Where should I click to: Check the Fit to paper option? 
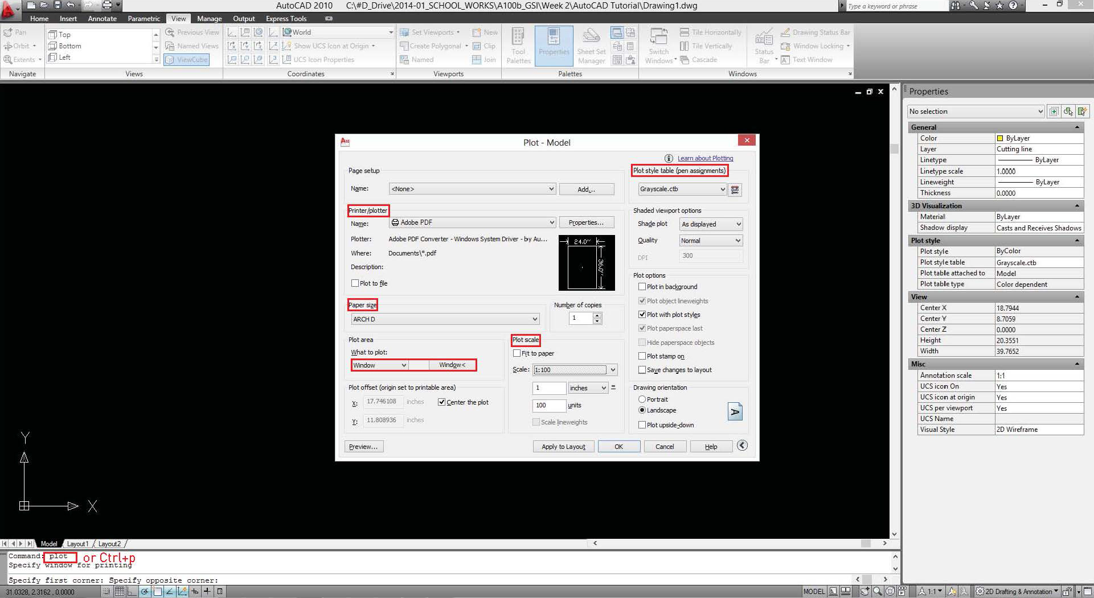[x=517, y=353]
